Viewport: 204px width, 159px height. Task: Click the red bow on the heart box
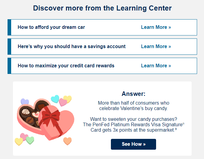(x=50, y=115)
